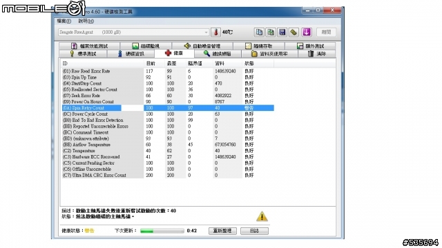
Task: Click the 40℃ temperature readout
Action: pyautogui.click(x=227, y=32)
